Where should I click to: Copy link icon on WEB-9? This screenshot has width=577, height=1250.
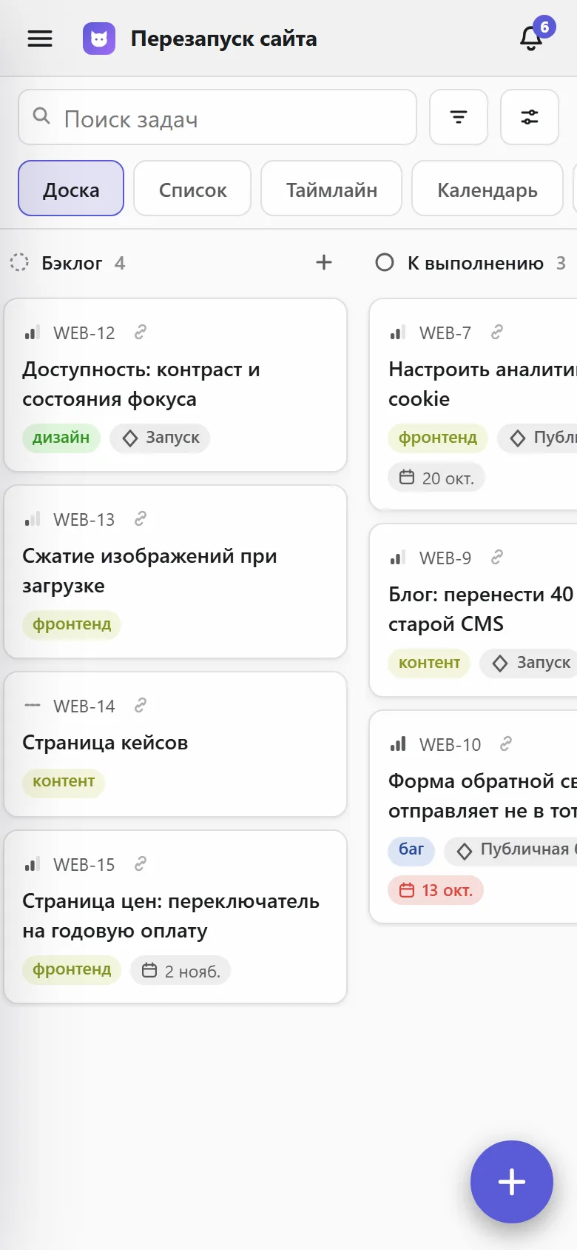[497, 558]
